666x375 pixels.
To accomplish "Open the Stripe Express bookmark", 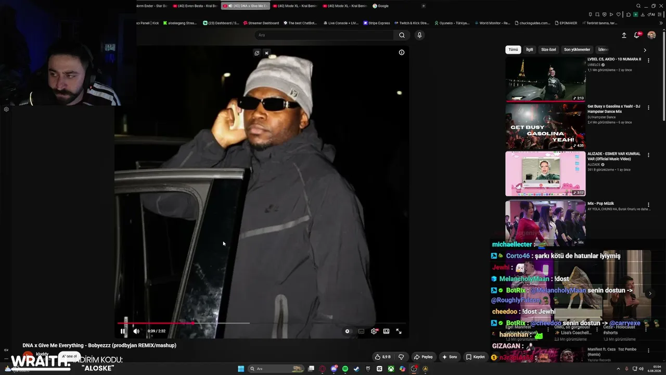I will click(x=377, y=23).
